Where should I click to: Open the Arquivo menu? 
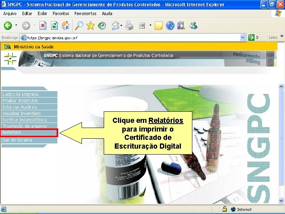pos(10,13)
